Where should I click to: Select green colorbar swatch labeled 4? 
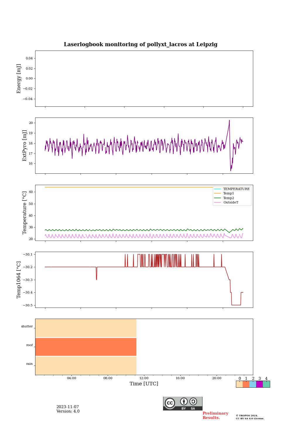266,384
